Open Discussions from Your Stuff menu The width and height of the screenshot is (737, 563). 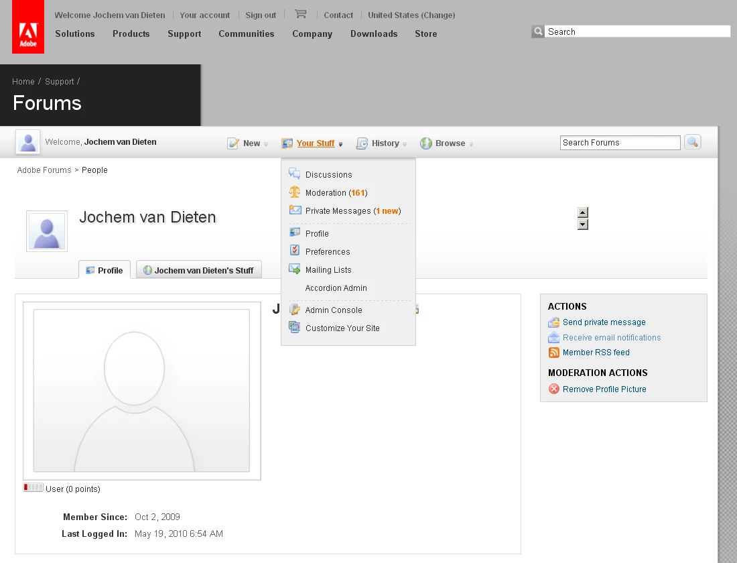[328, 174]
